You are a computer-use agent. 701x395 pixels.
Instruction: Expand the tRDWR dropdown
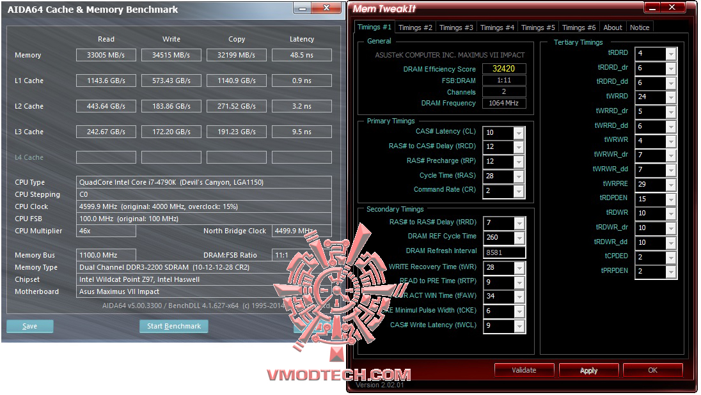(670, 213)
